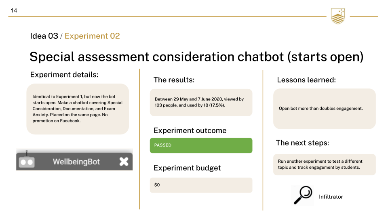Click the university crest logo

click(x=338, y=16)
